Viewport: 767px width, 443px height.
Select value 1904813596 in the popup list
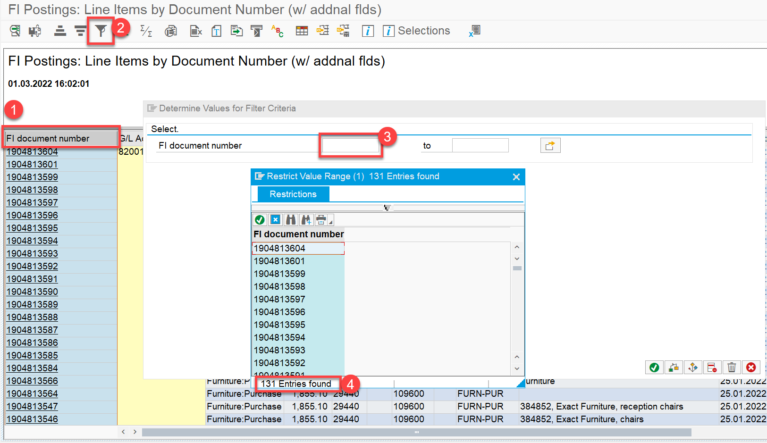tap(298, 312)
